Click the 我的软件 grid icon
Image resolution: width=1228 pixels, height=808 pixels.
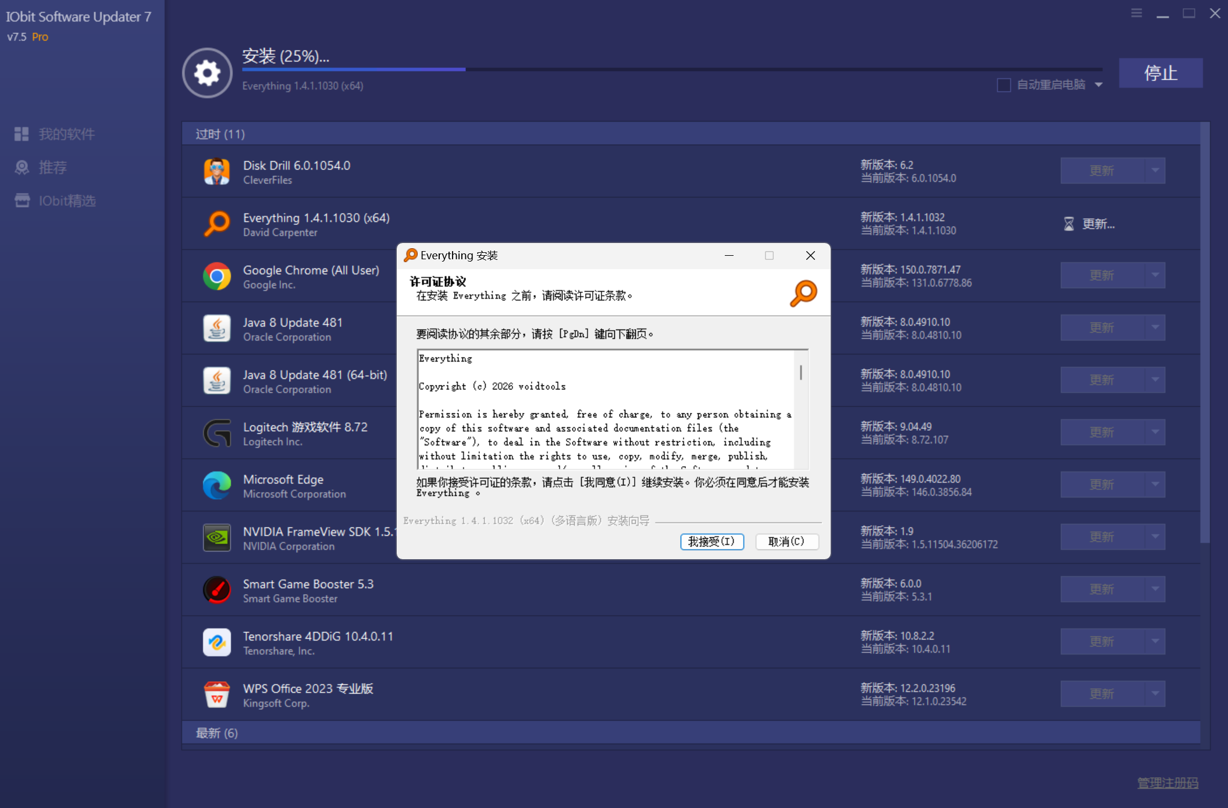coord(22,134)
